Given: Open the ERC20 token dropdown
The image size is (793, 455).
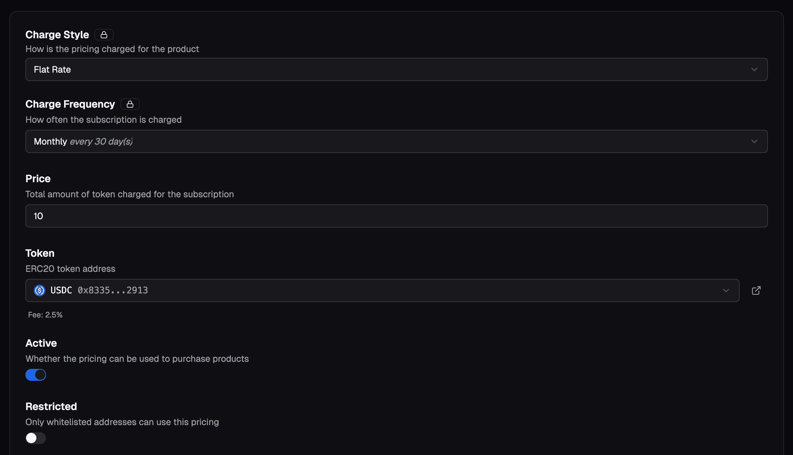Looking at the screenshot, I should click(x=382, y=290).
